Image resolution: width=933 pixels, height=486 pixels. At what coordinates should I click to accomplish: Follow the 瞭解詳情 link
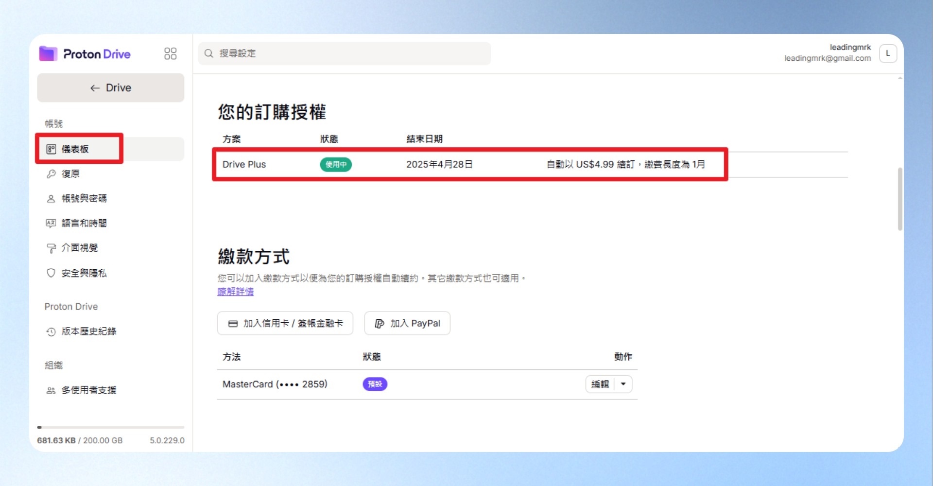[236, 292]
